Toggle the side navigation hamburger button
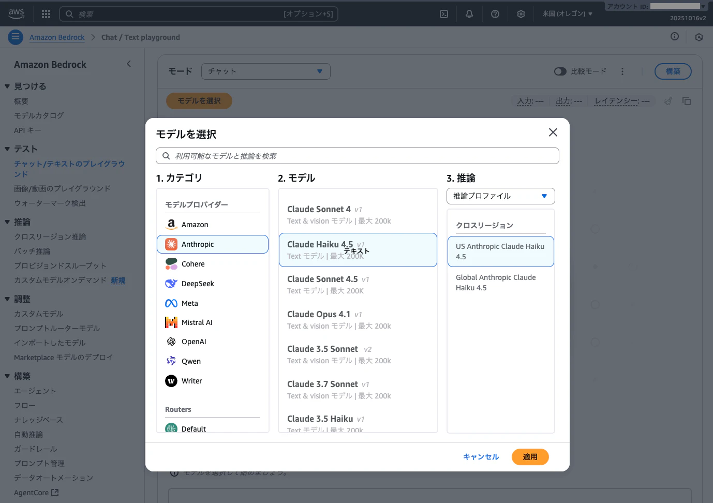The height and width of the screenshot is (503, 713). click(16, 37)
